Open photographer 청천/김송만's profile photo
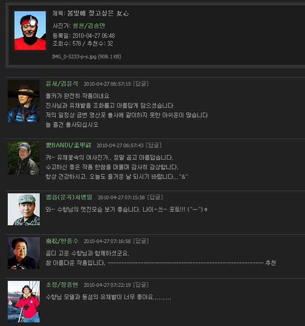 pyautogui.click(x=30, y=31)
